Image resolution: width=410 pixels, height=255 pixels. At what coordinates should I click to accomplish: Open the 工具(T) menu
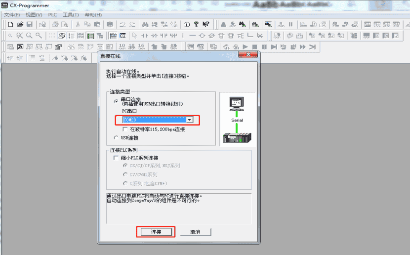(71, 15)
